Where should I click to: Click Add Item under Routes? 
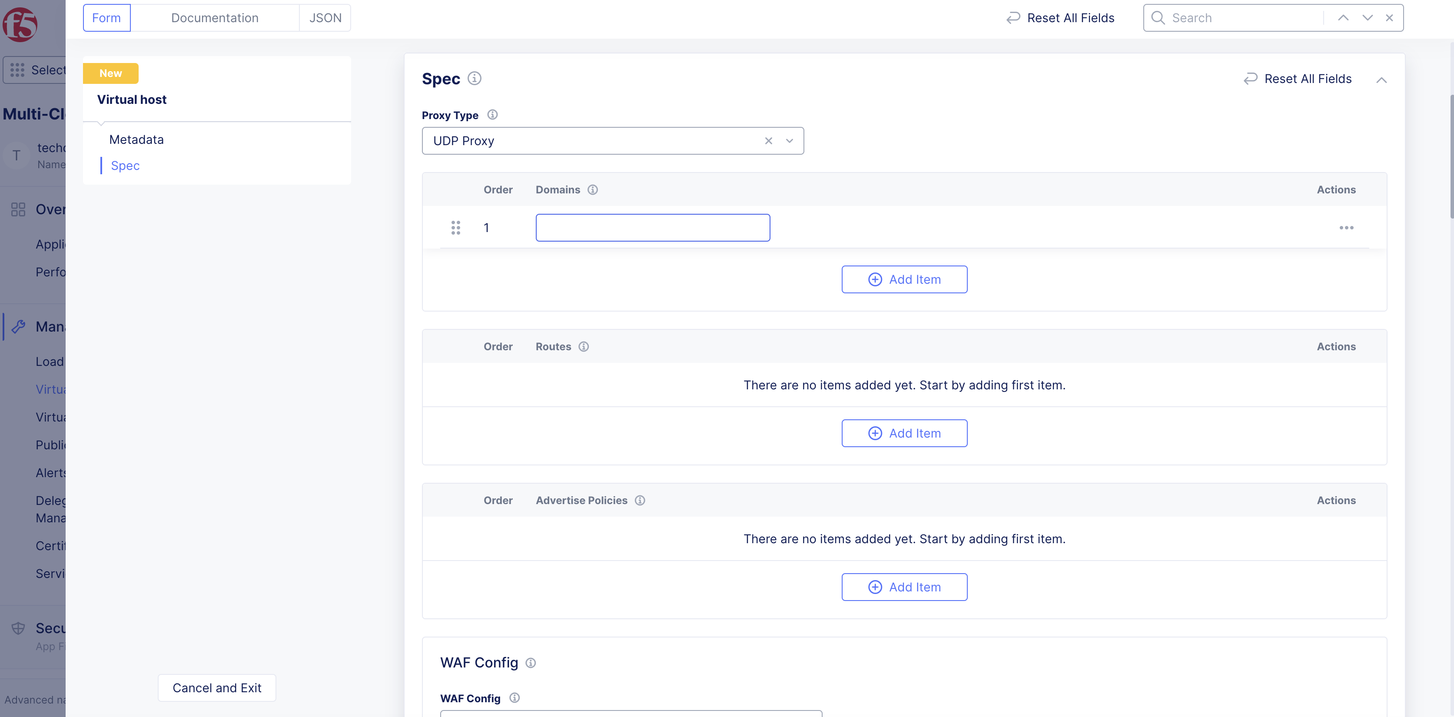(904, 433)
